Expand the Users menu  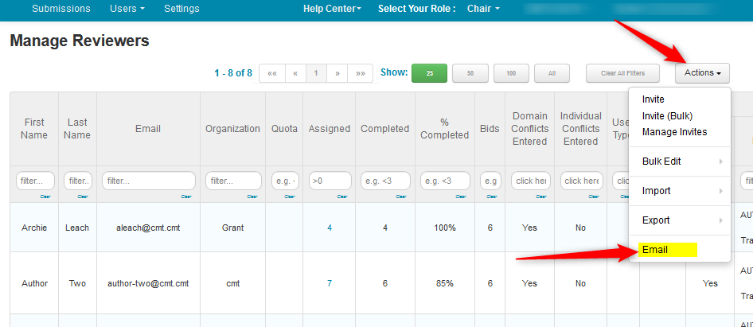[127, 9]
